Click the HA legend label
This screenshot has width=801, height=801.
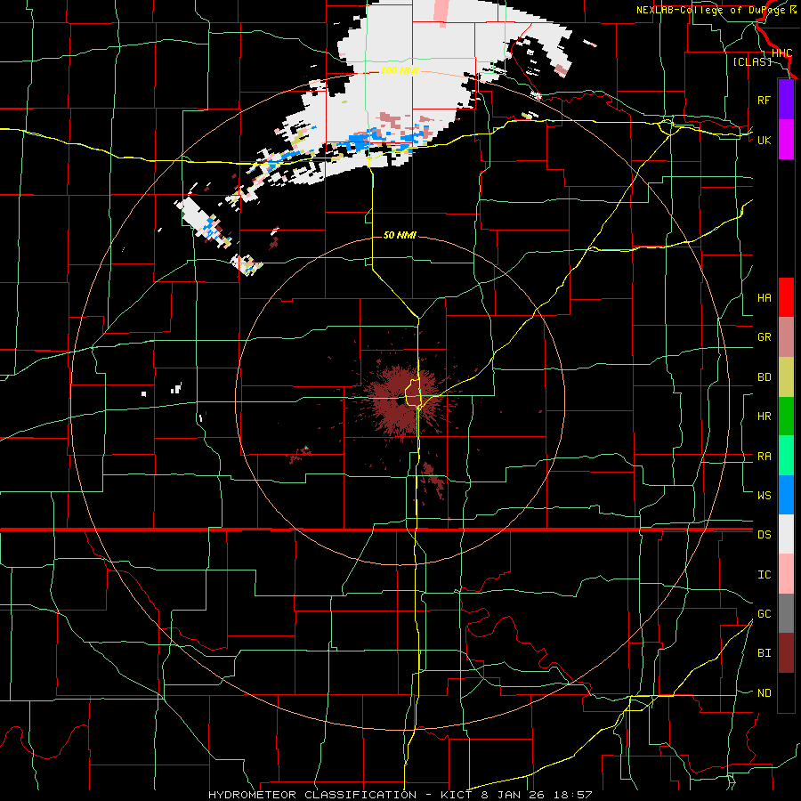pos(764,297)
